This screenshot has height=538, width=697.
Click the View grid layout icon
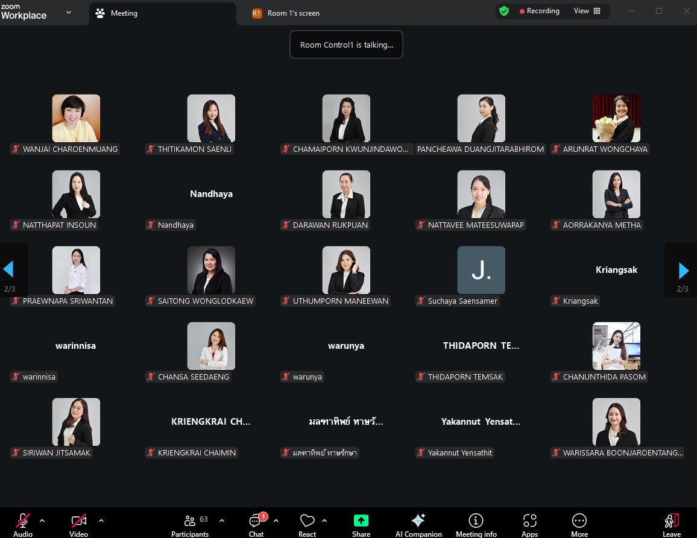pos(597,11)
